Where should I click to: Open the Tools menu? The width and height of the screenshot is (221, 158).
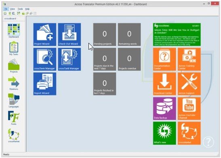coord(20,9)
